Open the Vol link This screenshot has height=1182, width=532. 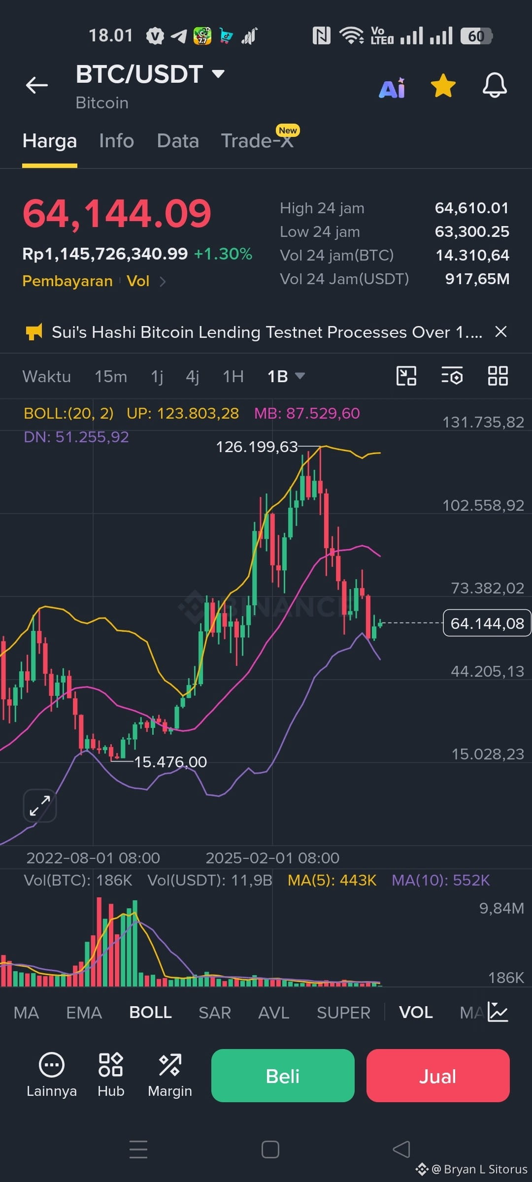(138, 281)
